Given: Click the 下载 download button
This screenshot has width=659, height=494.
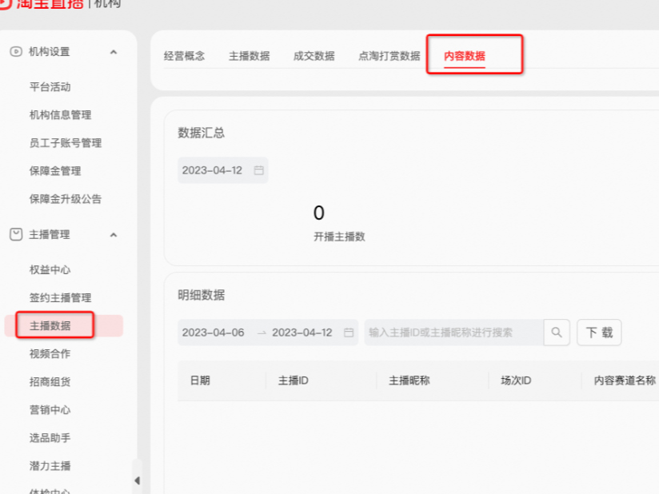Looking at the screenshot, I should (x=598, y=332).
